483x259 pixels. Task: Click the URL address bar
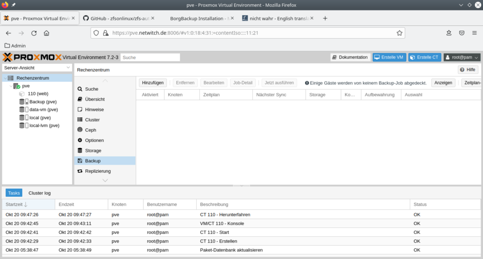248,33
